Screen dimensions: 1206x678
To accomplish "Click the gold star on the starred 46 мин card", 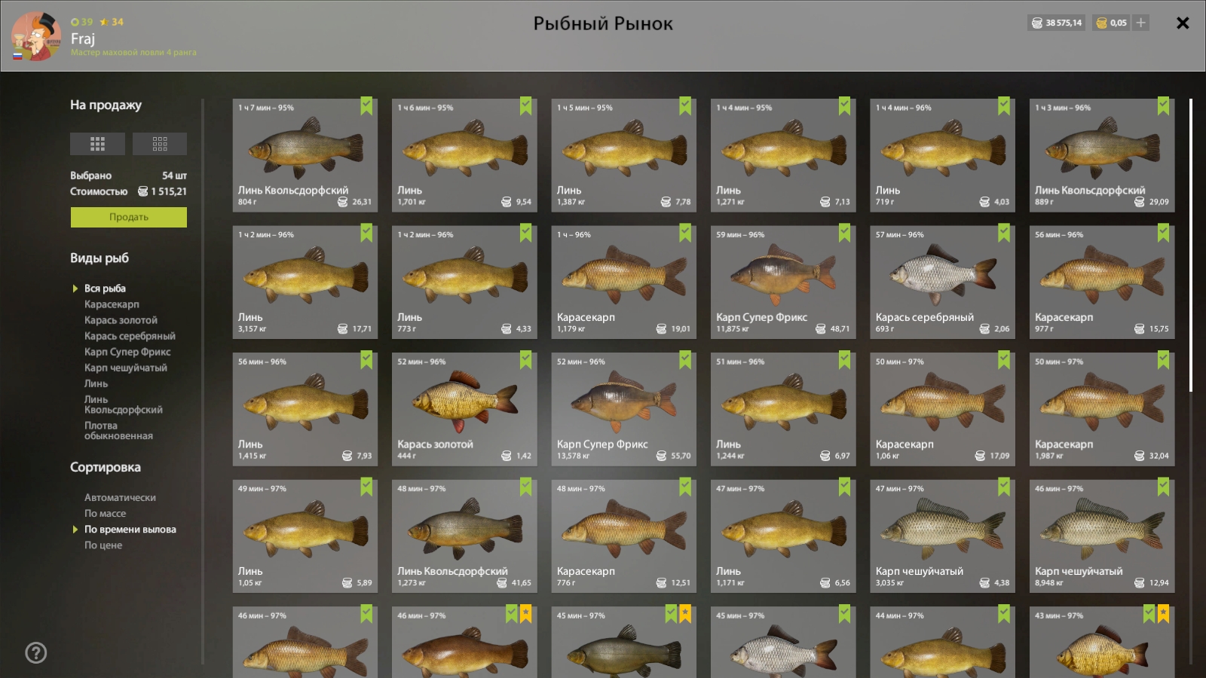I will [x=526, y=614].
